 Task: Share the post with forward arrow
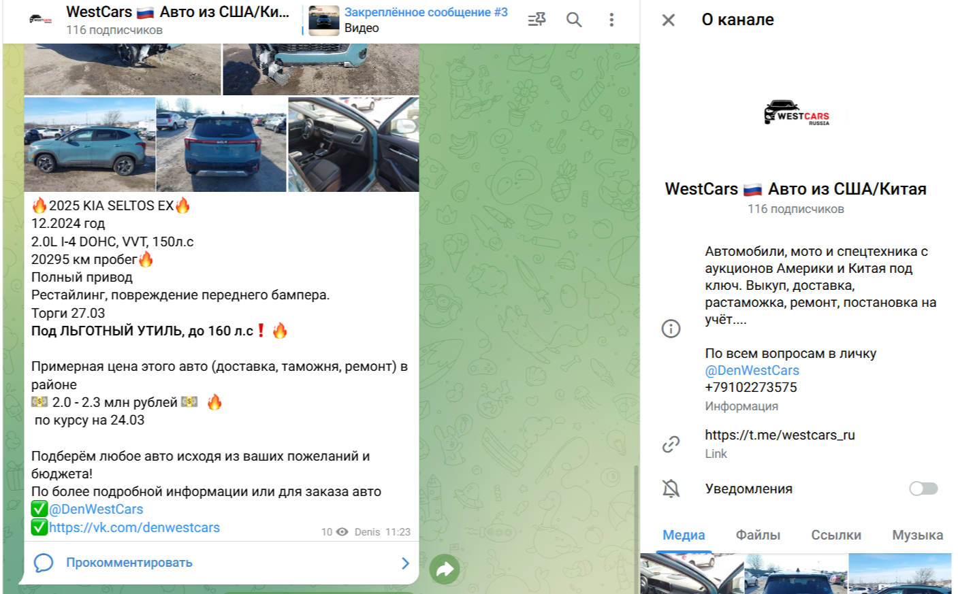point(445,569)
